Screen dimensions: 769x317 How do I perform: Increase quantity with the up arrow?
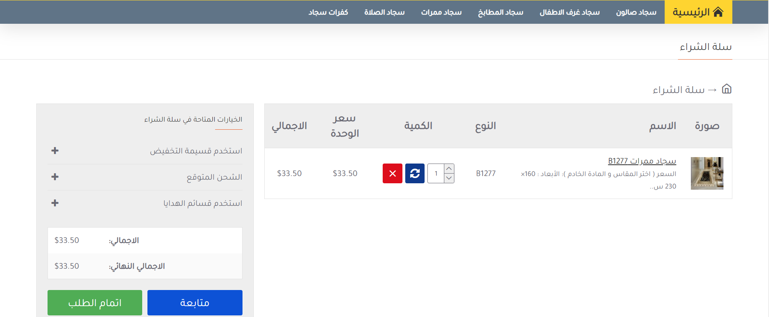[449, 169]
